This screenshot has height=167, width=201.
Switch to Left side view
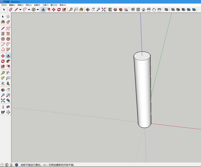coord(159,9)
